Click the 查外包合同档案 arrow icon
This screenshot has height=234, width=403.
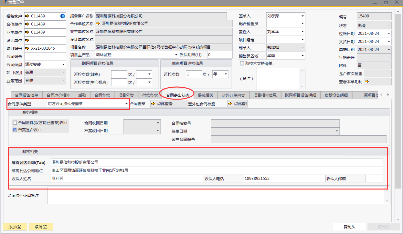click(230, 104)
